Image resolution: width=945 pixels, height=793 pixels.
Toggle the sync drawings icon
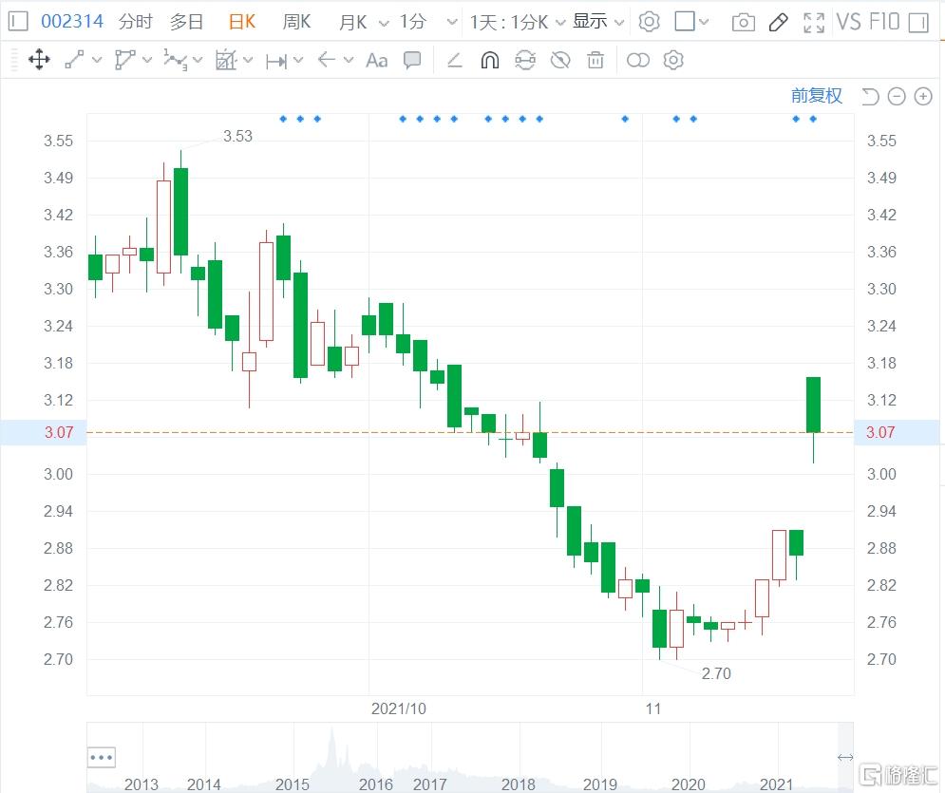525,60
